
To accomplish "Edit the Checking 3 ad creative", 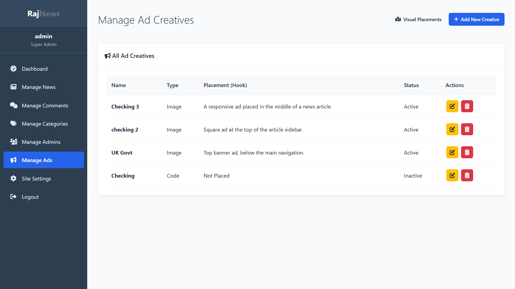I will 452,106.
